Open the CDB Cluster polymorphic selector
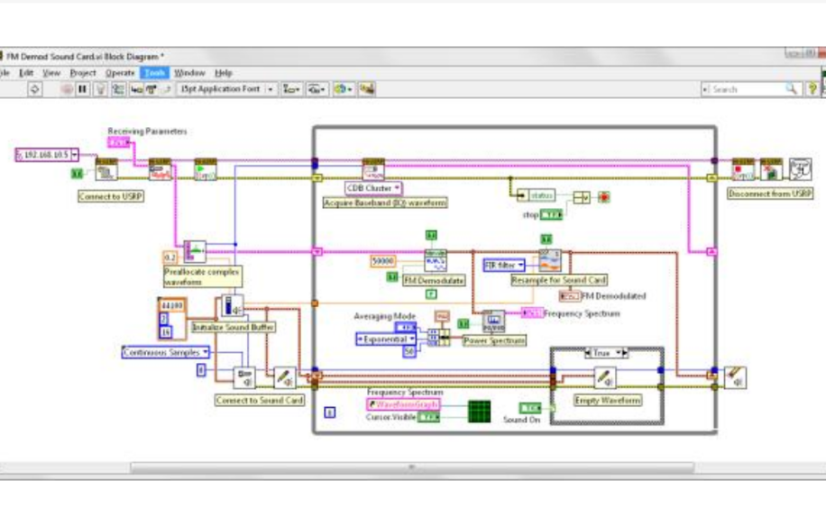826x516 pixels. tap(373, 188)
